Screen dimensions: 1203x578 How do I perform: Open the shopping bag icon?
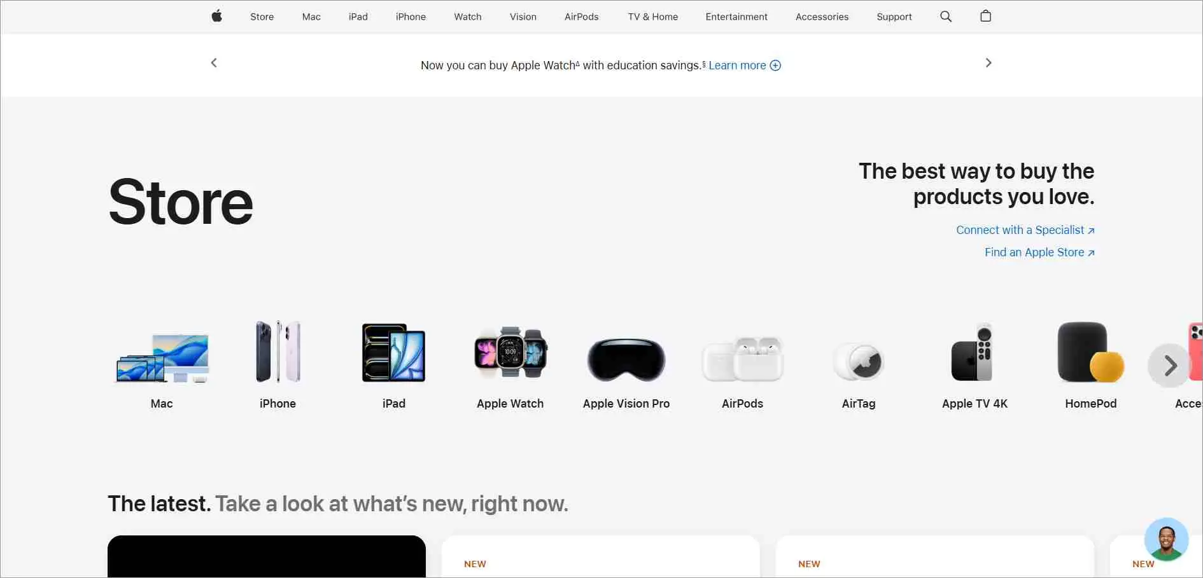[985, 16]
